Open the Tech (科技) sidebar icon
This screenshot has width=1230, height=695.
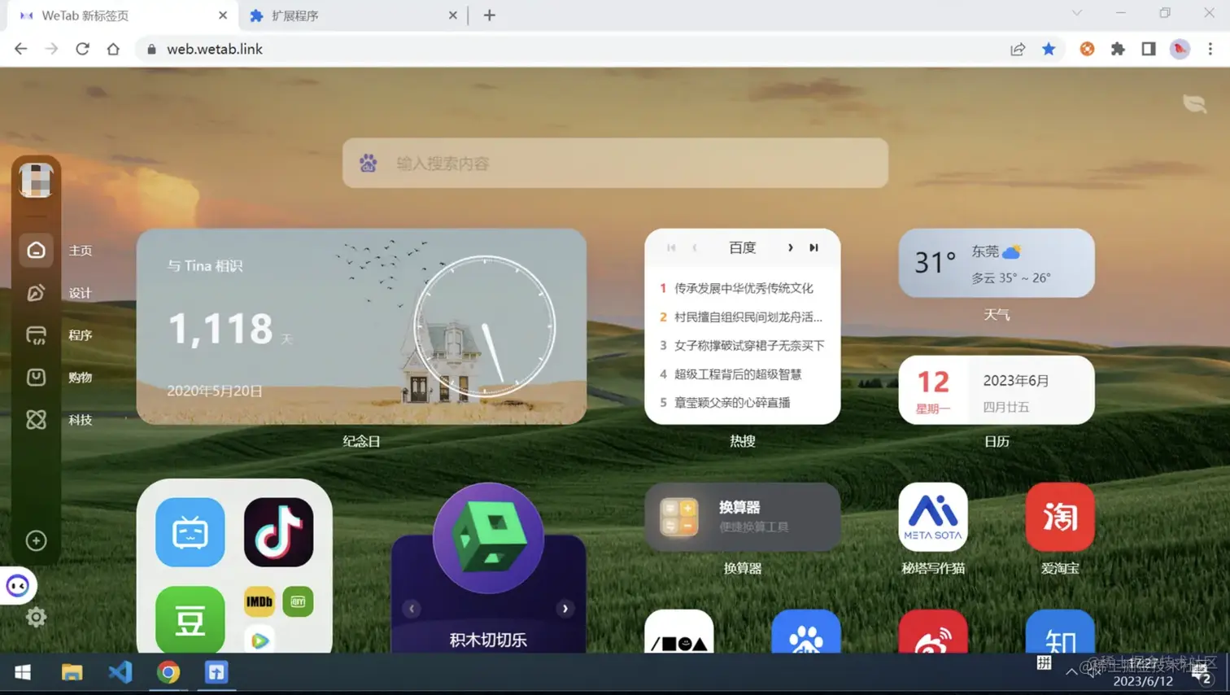click(36, 420)
